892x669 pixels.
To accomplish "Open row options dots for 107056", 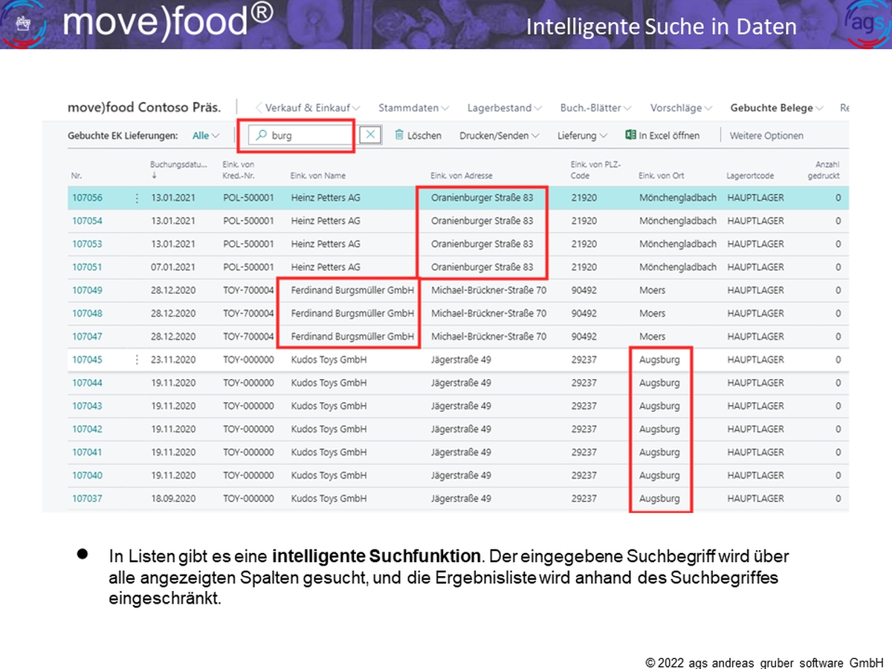I will (x=136, y=198).
